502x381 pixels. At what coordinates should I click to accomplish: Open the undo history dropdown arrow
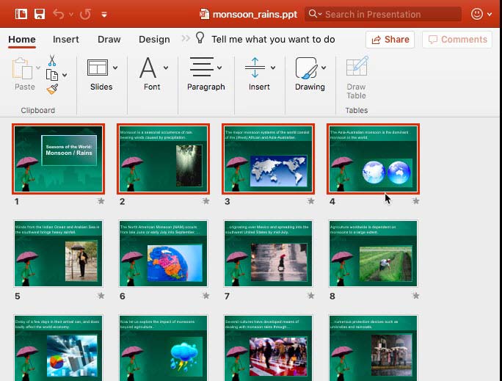[71, 15]
